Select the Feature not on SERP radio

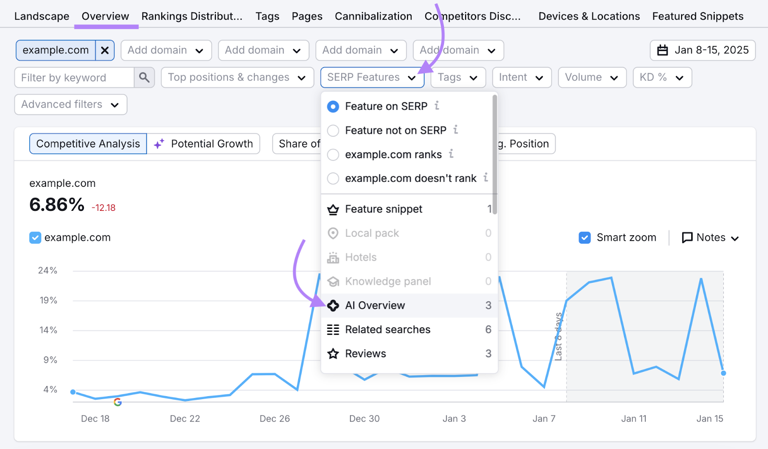tap(333, 131)
